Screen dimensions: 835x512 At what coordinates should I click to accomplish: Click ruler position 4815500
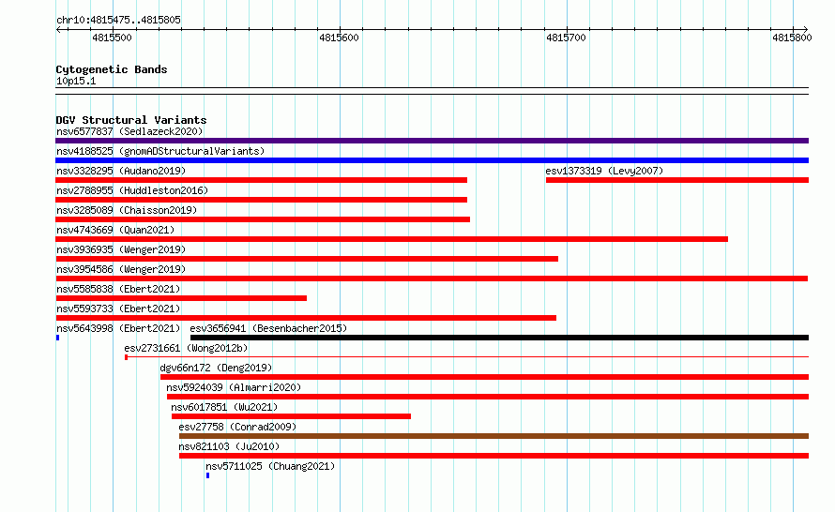point(112,38)
